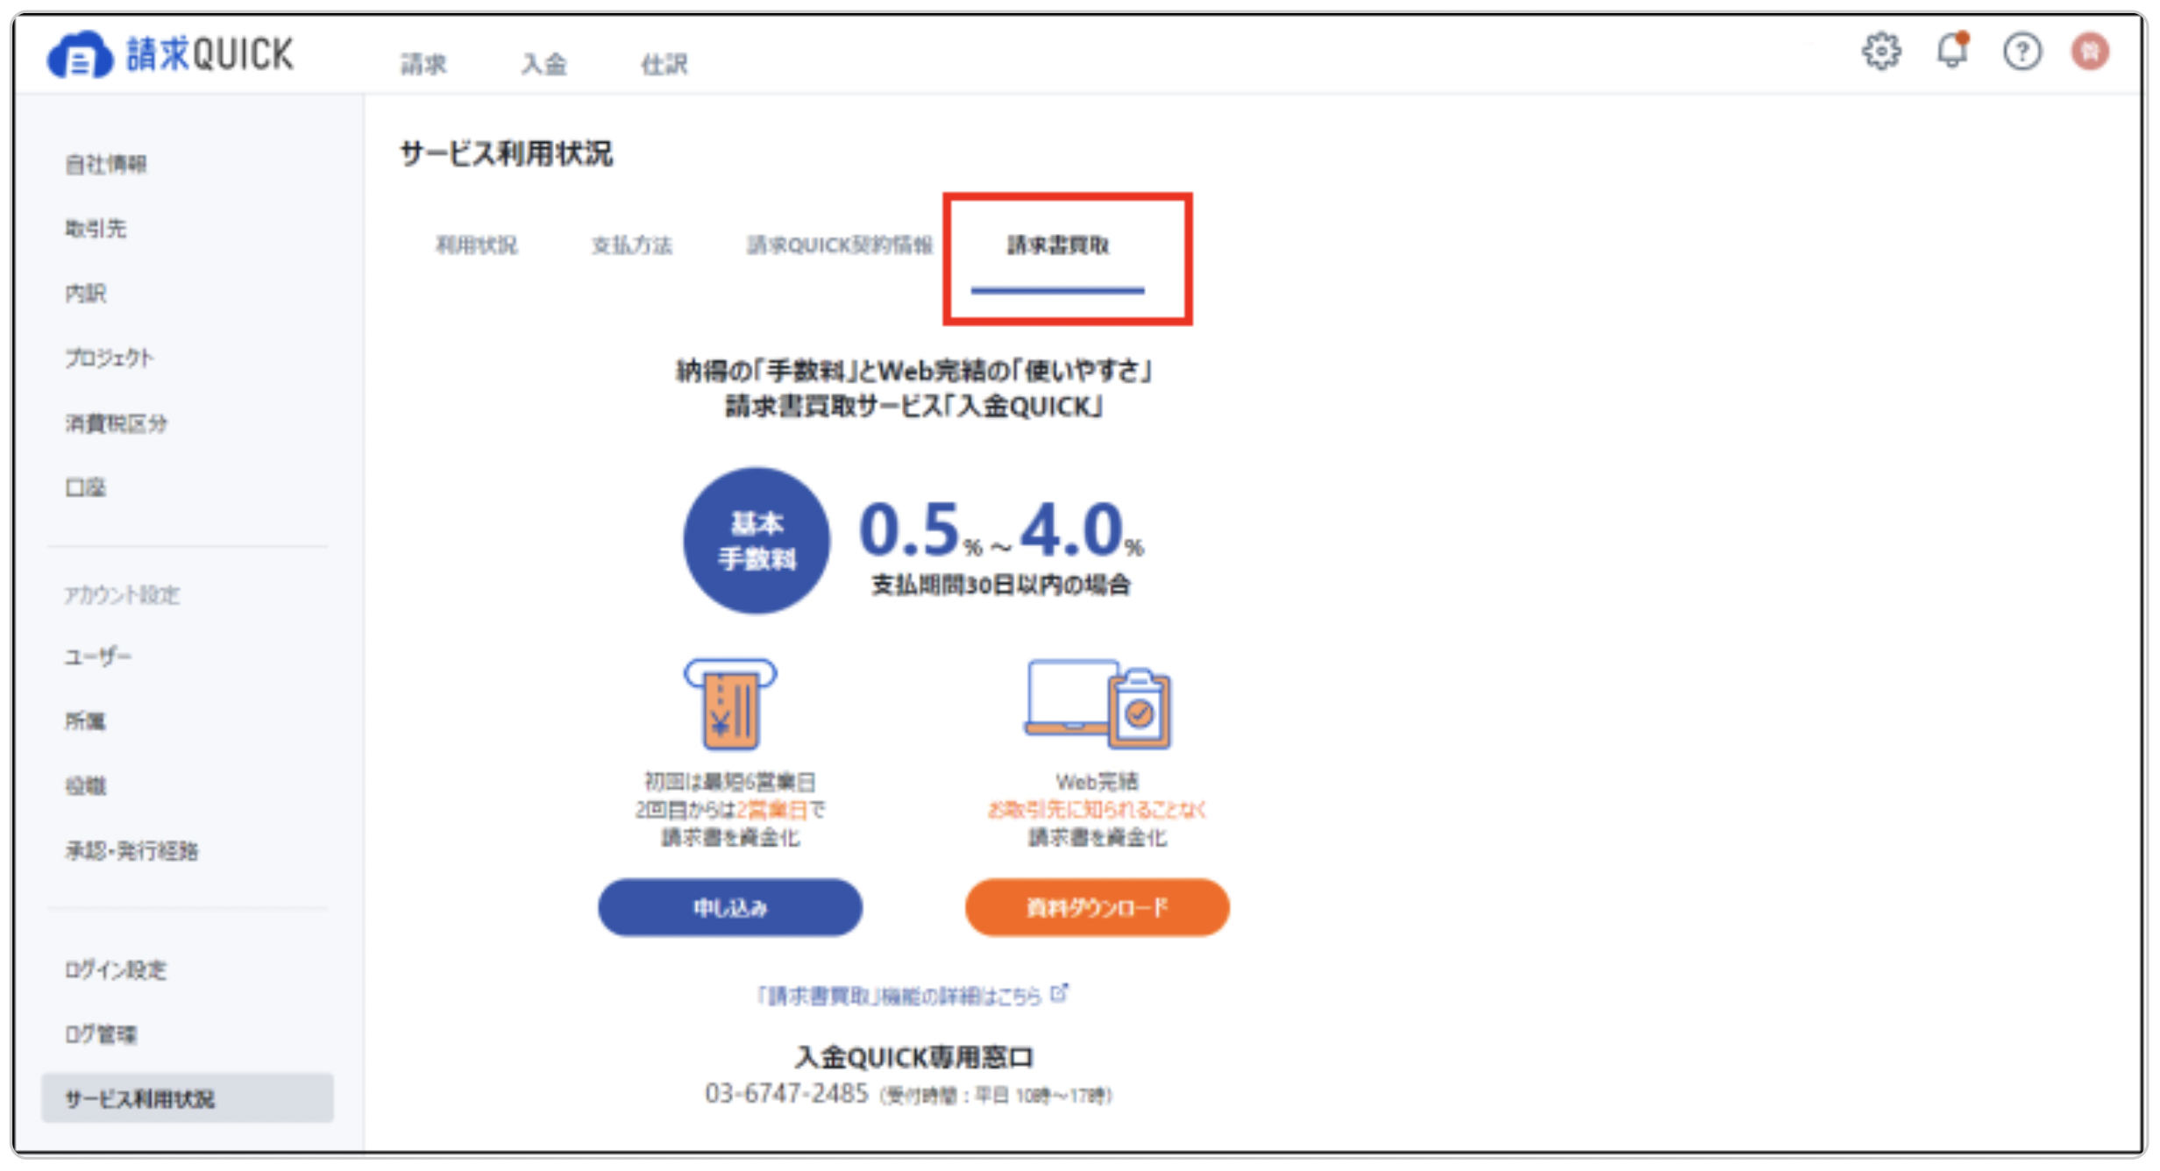Open 口座 in the sidebar
The height and width of the screenshot is (1171, 2160).
tap(85, 487)
